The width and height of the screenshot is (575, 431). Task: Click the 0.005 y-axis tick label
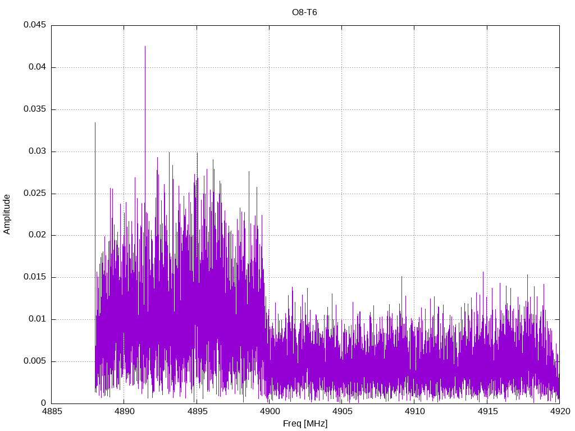34,361
